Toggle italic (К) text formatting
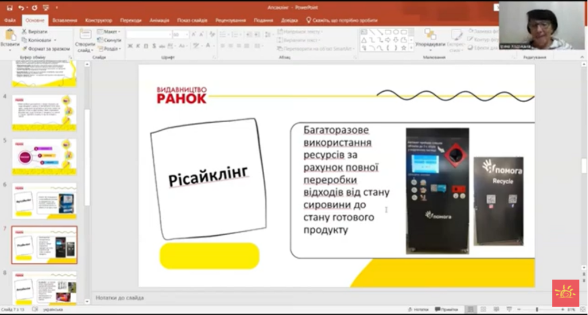 pos(138,46)
